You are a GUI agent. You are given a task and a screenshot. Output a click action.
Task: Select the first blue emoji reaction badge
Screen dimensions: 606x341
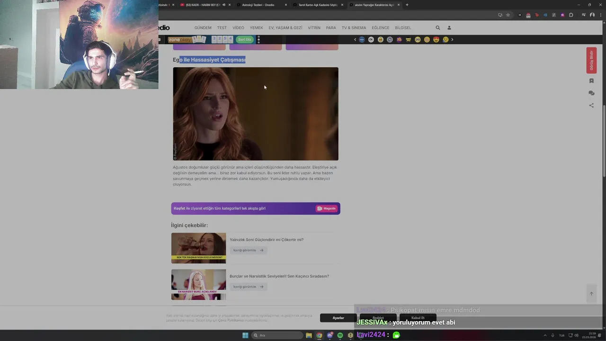point(362,40)
